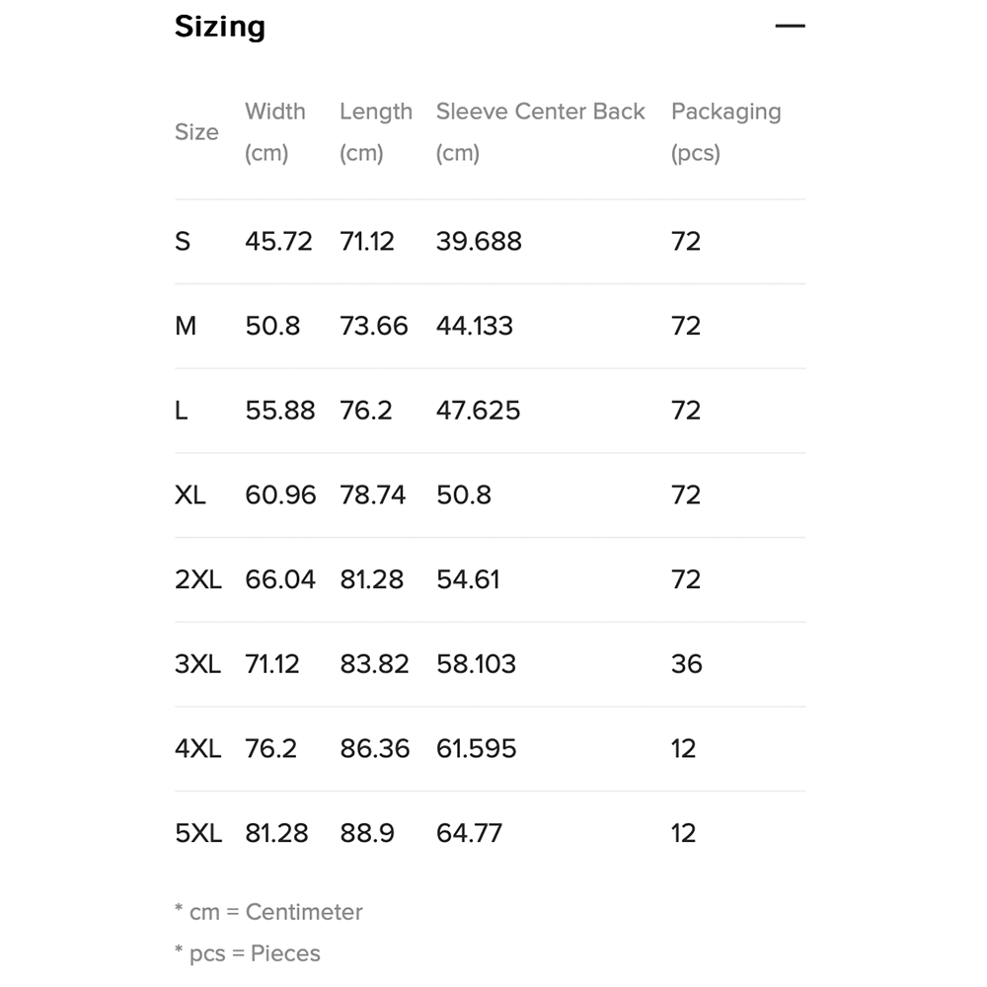Screen dimensions: 987x987
Task: Select the Sleeve Center Back column header
Action: 540,132
